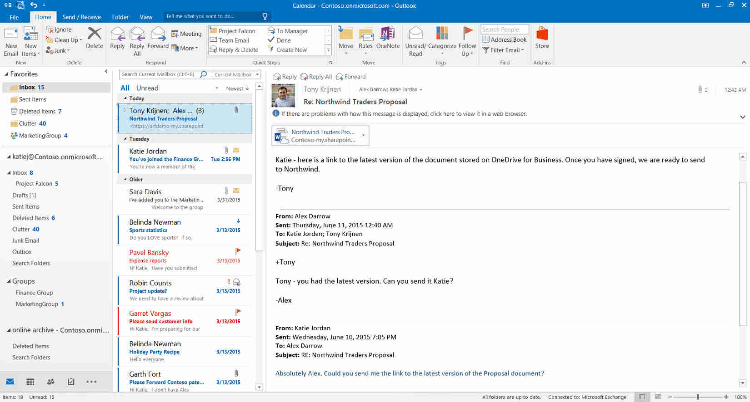Show All messages filter

point(125,88)
